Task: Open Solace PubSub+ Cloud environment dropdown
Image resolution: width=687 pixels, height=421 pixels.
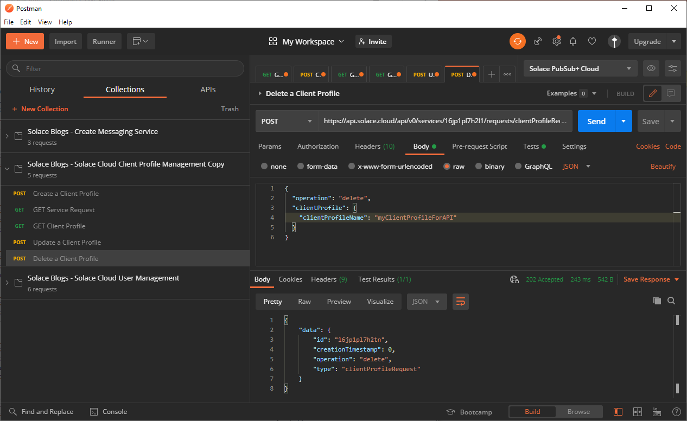Action: coord(580,69)
